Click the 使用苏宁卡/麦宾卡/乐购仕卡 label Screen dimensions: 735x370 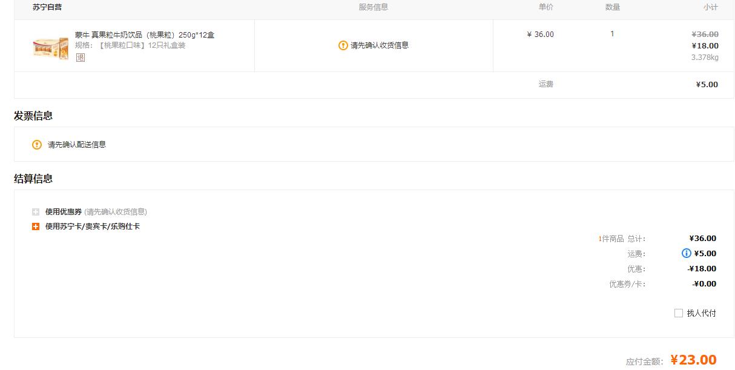point(93,226)
